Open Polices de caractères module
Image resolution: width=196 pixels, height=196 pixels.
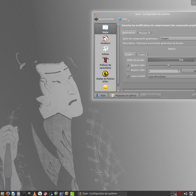105,63
